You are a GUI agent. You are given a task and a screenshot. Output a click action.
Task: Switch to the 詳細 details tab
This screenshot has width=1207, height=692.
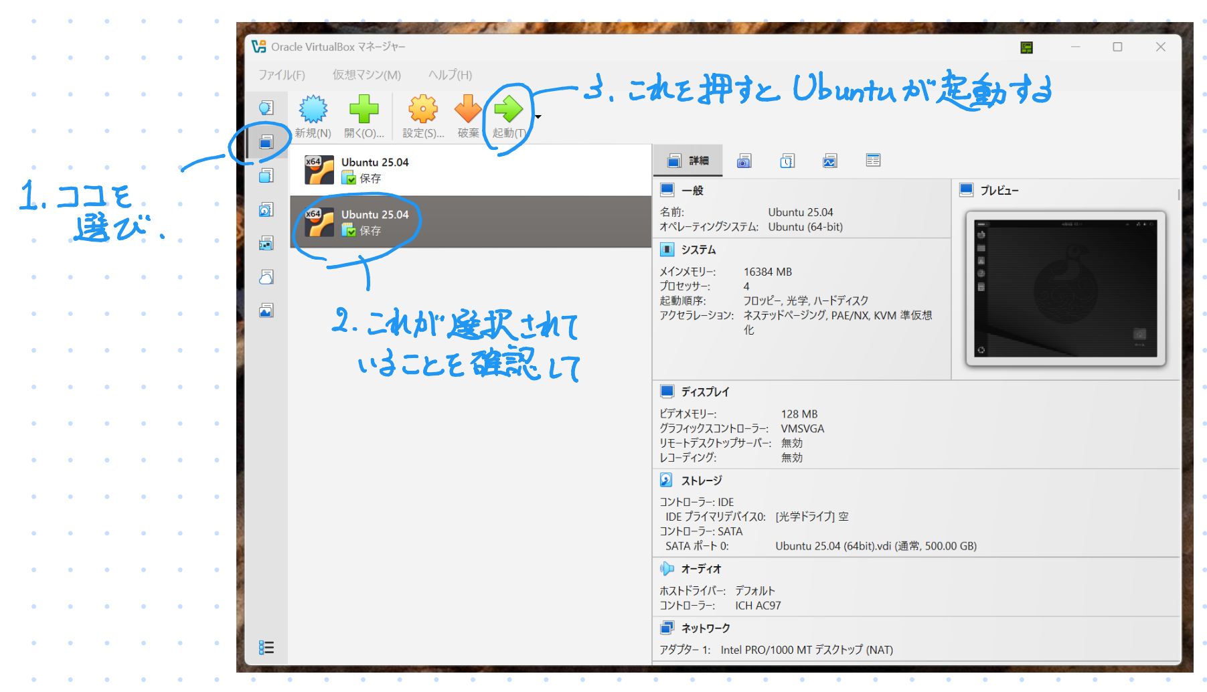coord(688,161)
